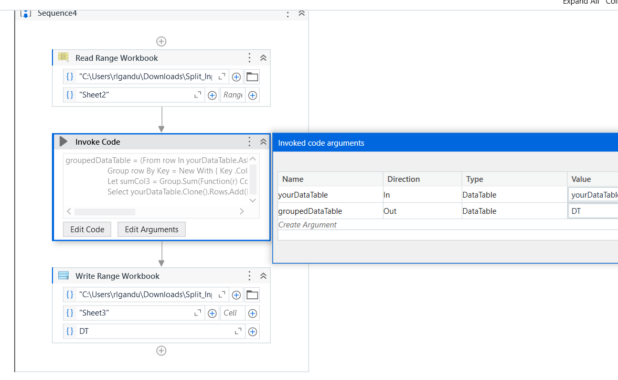618x380 pixels.
Task: Click the Value column header
Action: pos(593,179)
